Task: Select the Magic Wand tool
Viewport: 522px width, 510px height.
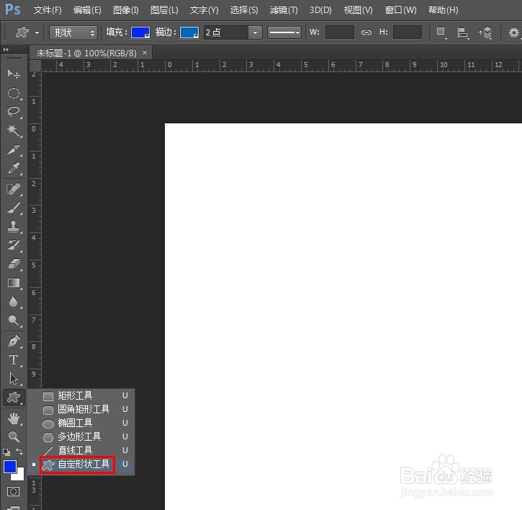Action: pyautogui.click(x=14, y=131)
